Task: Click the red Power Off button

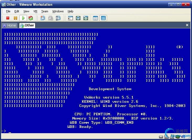Action: click(8, 18)
